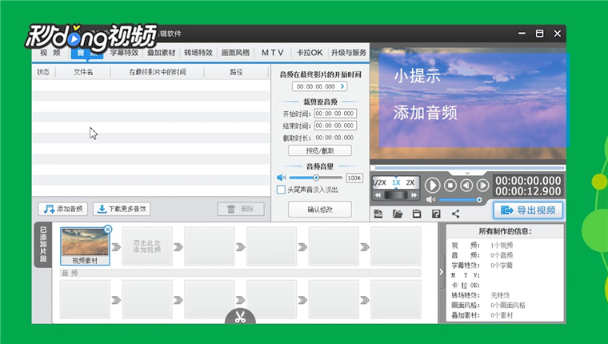Screen dimensions: 608x344
Task: Click the 在最终影片中的时间 column header
Action: click(158, 72)
